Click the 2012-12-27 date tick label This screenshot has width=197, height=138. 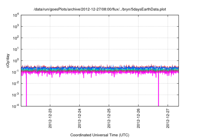(x=168, y=118)
